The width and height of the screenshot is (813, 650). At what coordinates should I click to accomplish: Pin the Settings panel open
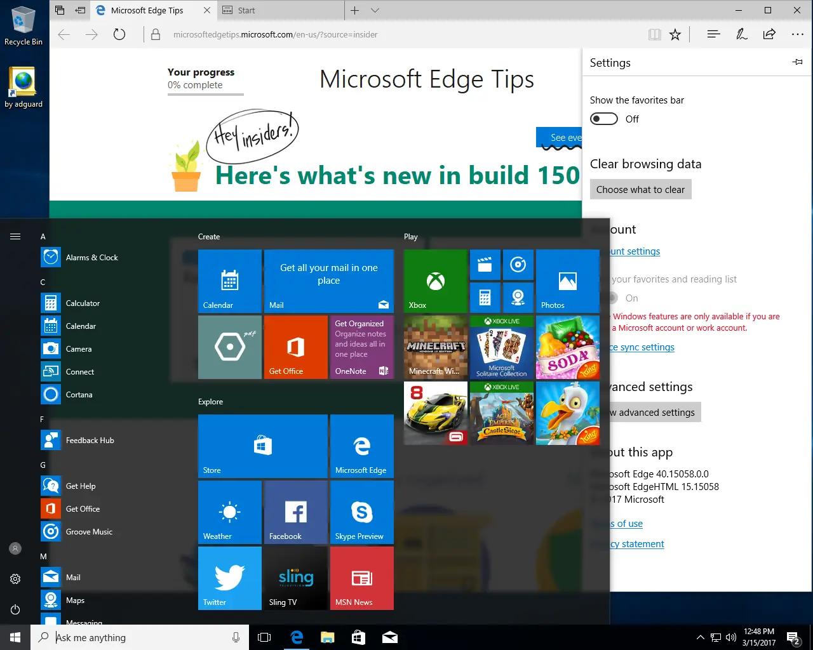[x=797, y=62]
